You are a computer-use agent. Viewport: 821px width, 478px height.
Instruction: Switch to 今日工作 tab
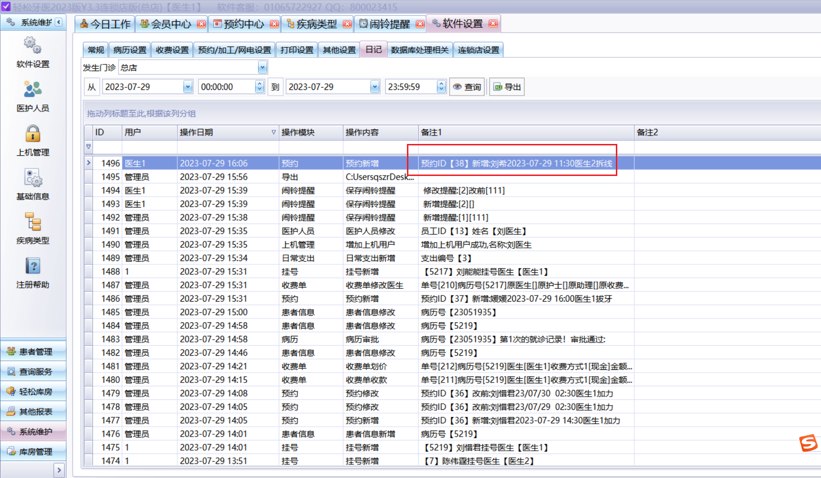tap(105, 24)
